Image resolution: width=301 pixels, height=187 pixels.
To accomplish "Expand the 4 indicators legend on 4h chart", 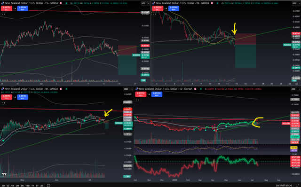I will [3, 103].
